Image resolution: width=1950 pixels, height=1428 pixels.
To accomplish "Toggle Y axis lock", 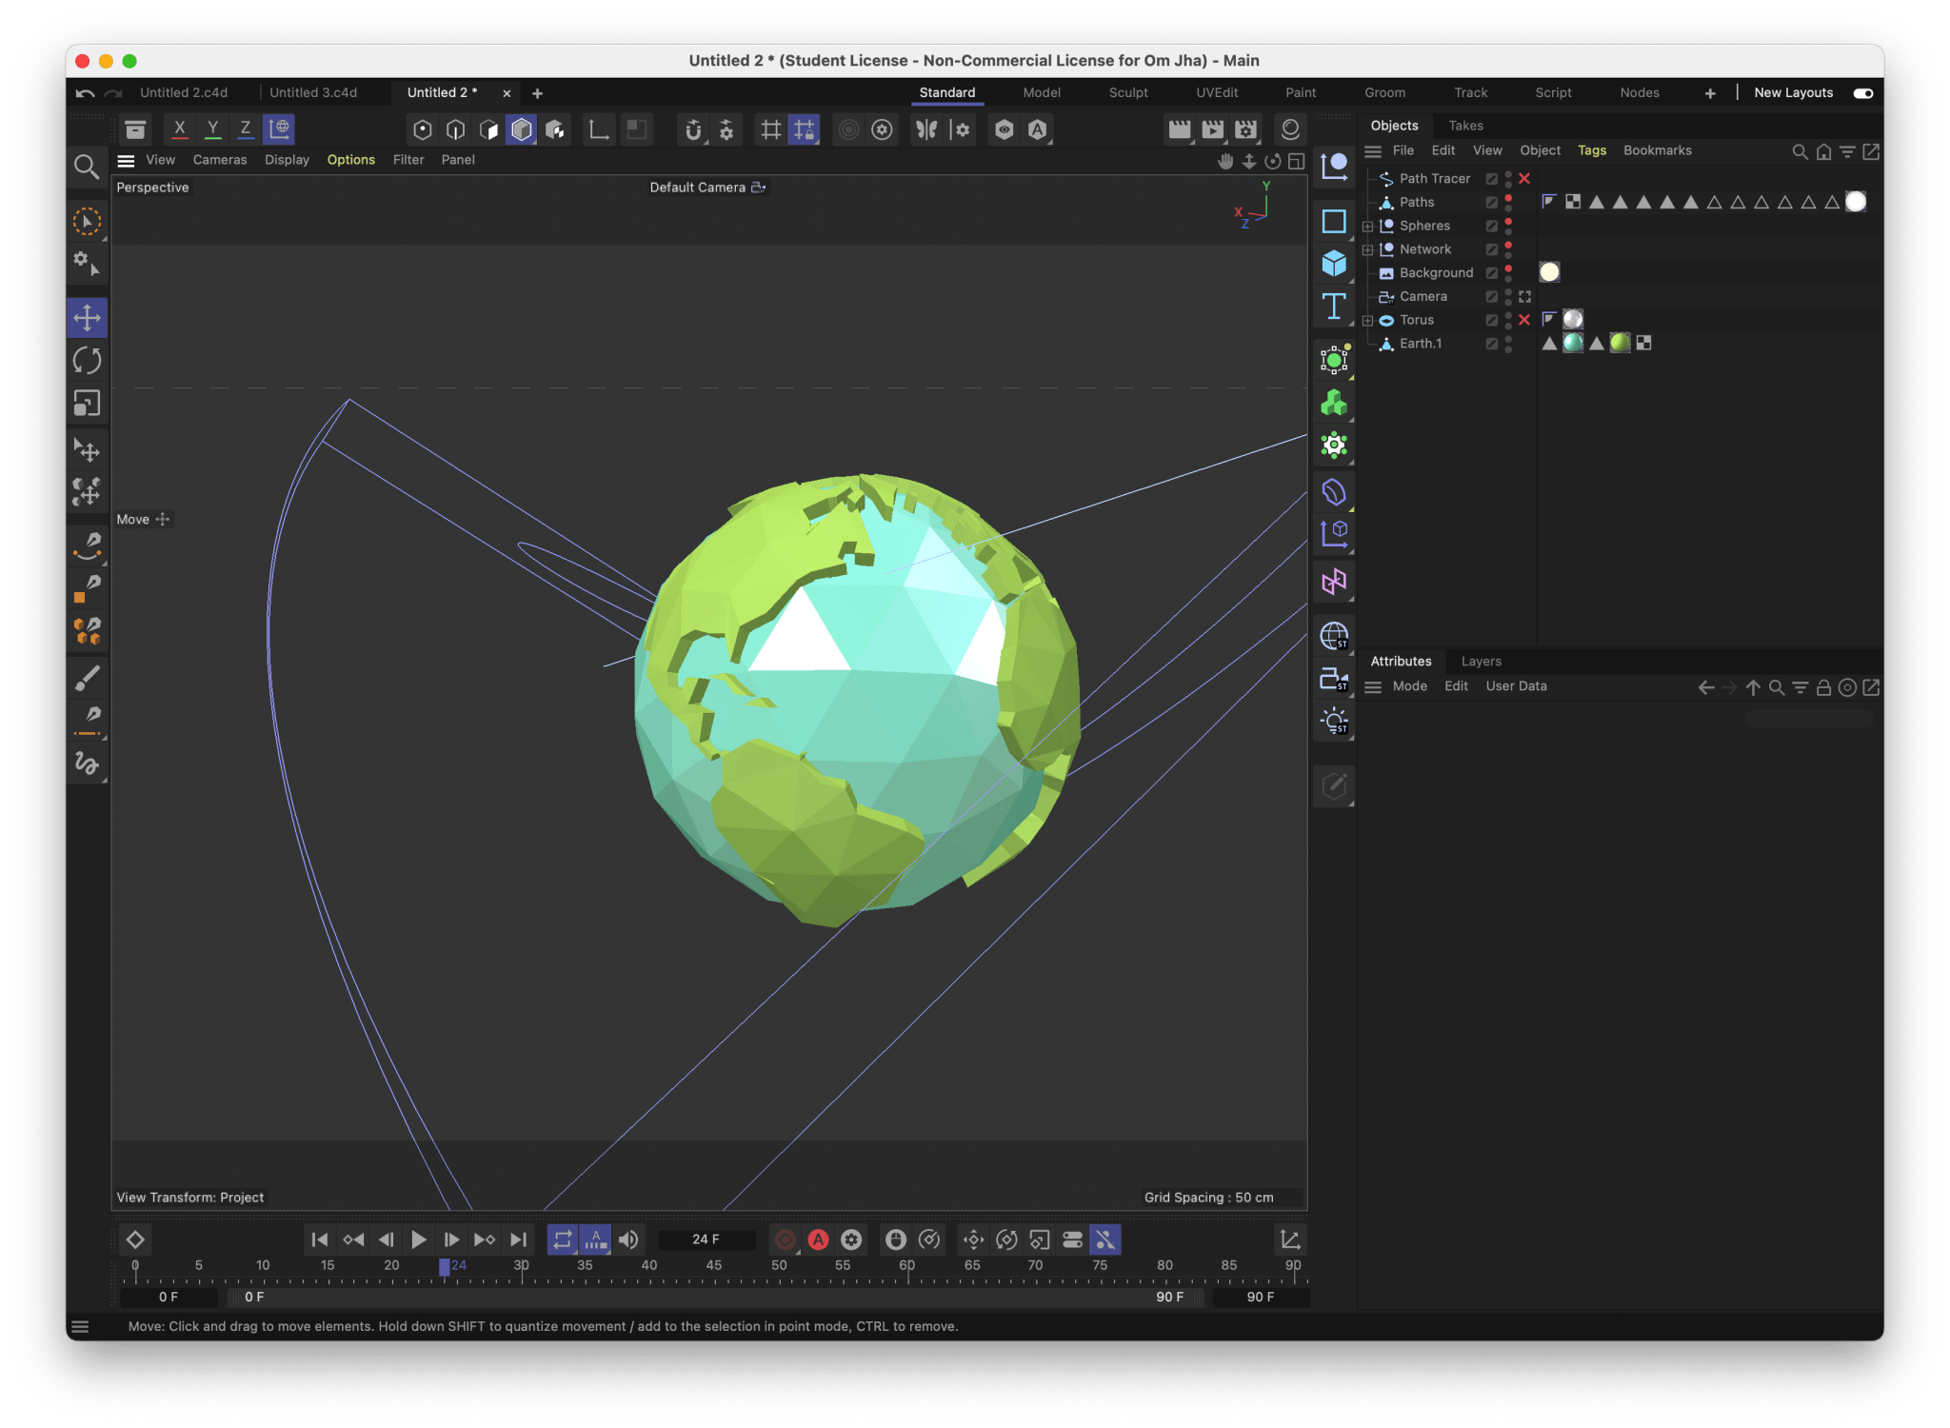I will click(212, 129).
